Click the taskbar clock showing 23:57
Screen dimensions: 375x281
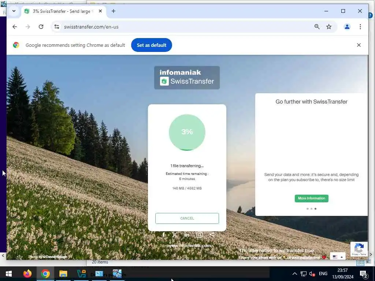click(x=343, y=274)
